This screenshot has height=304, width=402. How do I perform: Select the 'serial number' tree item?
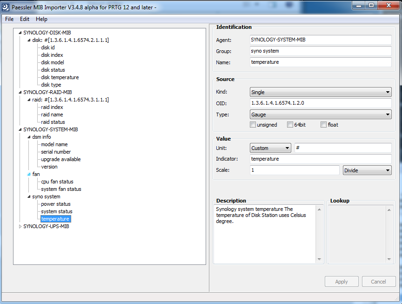pyautogui.click(x=56, y=152)
